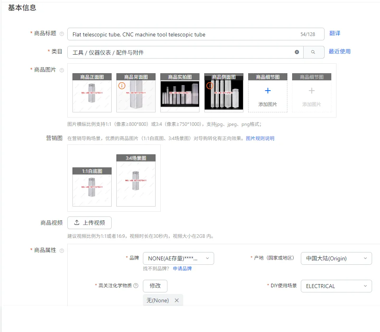Viewport: 380px width, 332px height.
Task: Open the 产地 中国大陆(Origin) dropdown
Action: tap(336, 258)
